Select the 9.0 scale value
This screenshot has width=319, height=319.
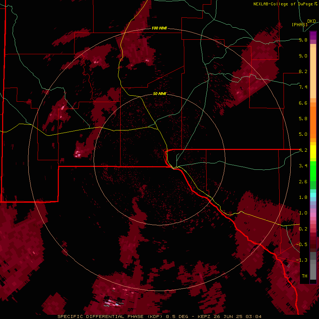303,56
